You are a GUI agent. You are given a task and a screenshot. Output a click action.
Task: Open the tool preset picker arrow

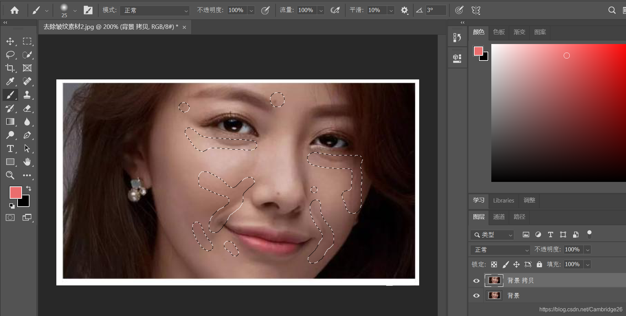coord(47,11)
